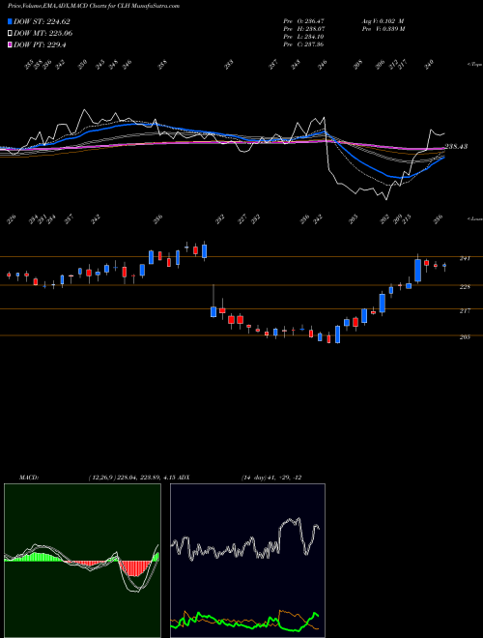Viewport: 483px width, 638px height.
Task: Click the 'MACD:' indicator label
Action: [28, 478]
